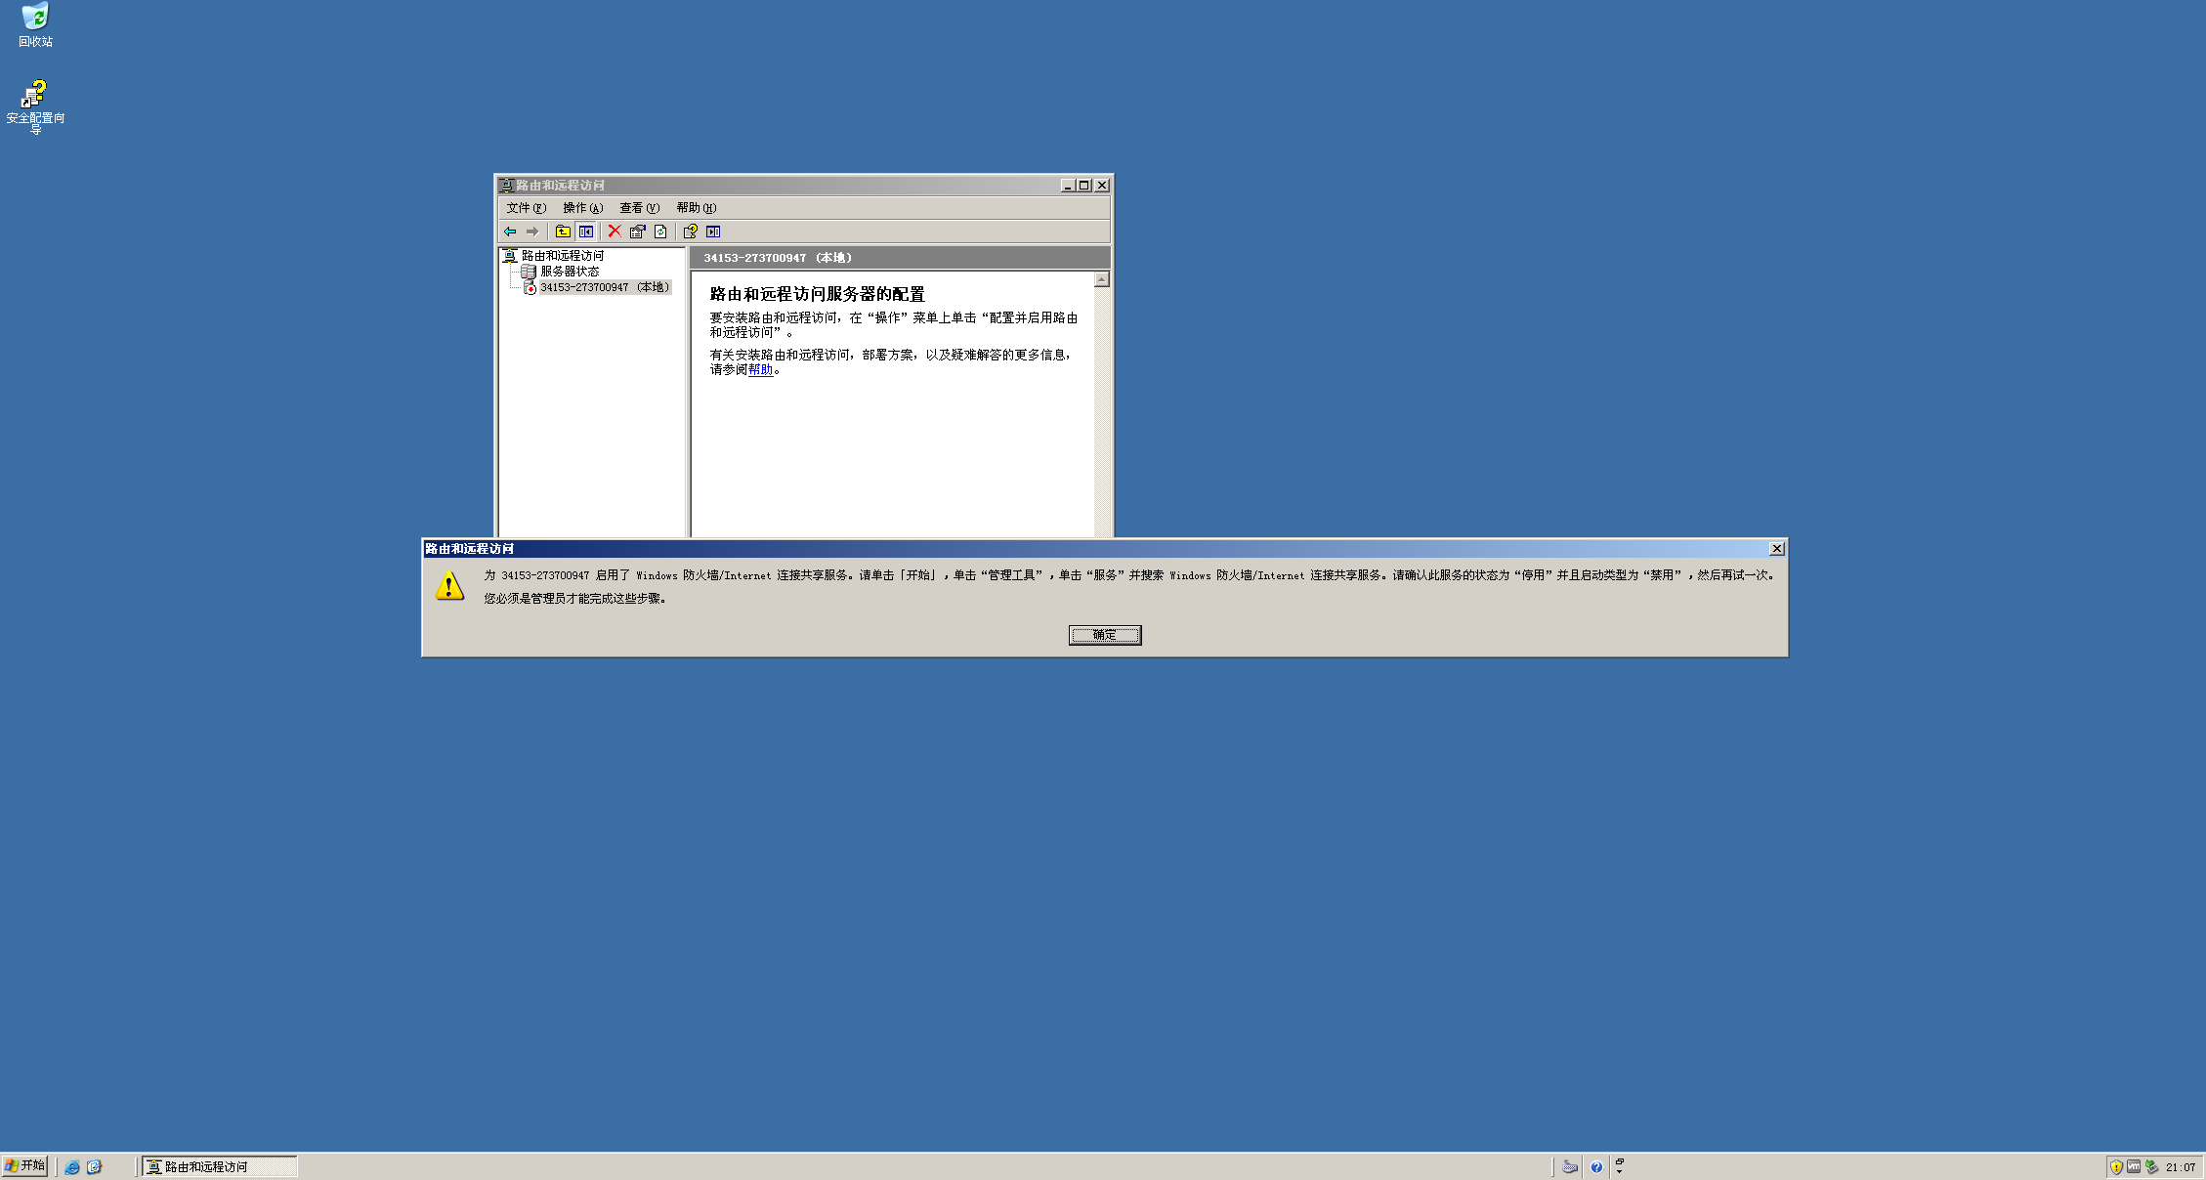Click the Back arrow toolbar icon

[x=510, y=232]
